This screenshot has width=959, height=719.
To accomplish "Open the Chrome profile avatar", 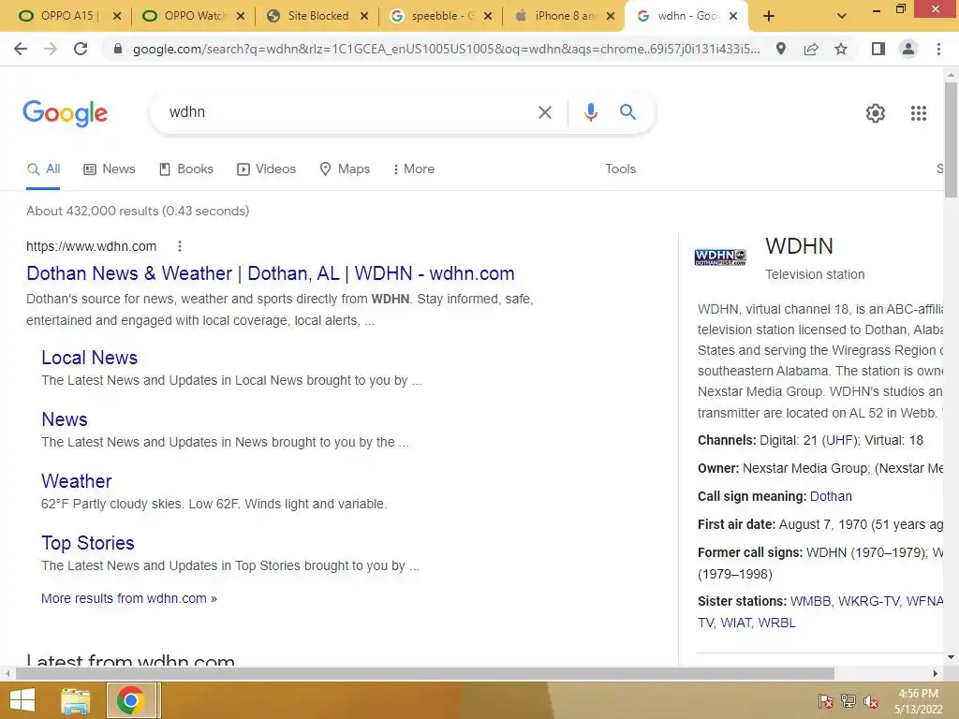I will [908, 49].
